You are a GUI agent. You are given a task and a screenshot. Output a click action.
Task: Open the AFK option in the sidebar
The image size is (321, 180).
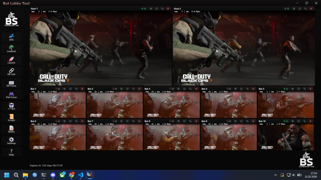11,37
